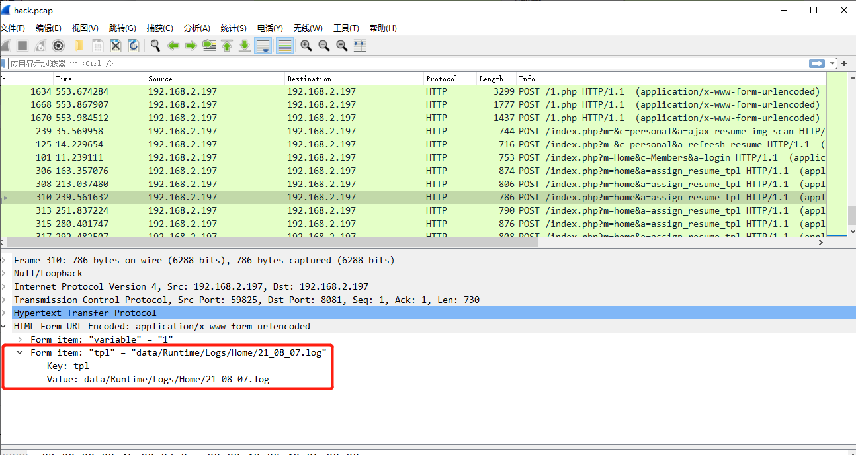This screenshot has width=856, height=455.
Task: Expand Internet Protocol Version 4 node
Action: 4,286
